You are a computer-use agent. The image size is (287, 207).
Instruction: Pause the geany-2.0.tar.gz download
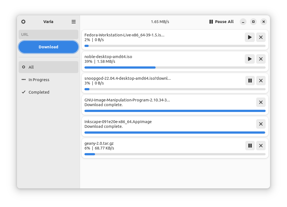click(x=249, y=145)
